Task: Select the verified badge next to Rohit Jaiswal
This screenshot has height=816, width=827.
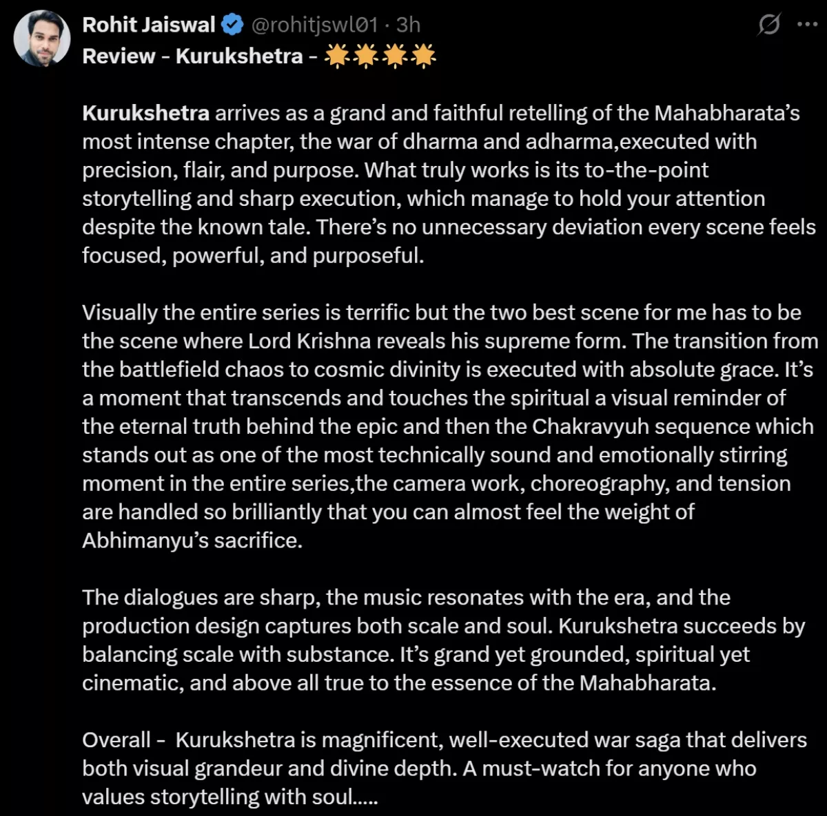Action: click(x=232, y=23)
